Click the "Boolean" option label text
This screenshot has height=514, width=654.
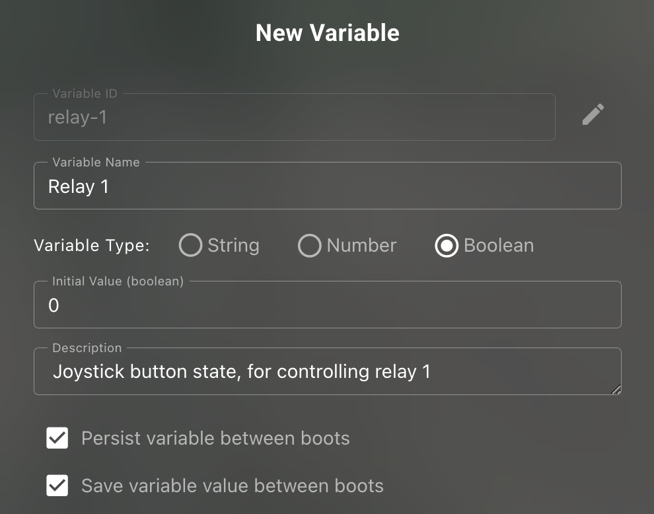click(499, 246)
